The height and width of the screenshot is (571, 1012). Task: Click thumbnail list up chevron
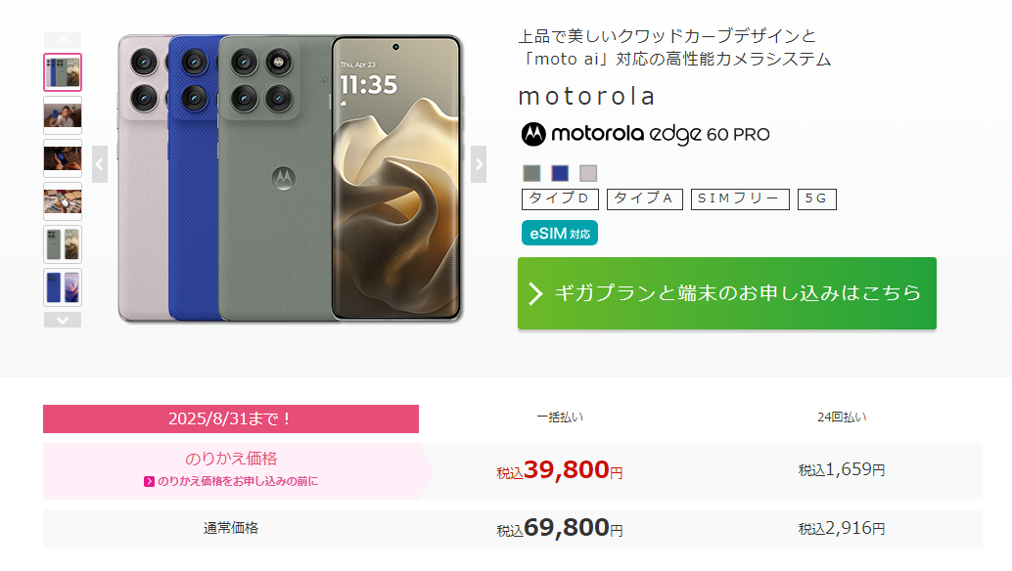coord(63,40)
